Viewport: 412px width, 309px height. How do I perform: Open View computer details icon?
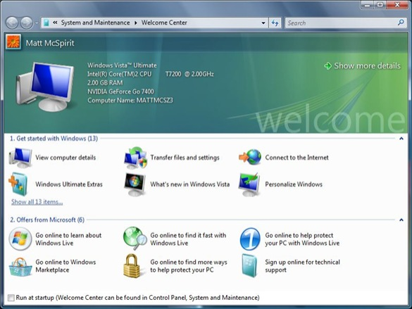pos(20,158)
